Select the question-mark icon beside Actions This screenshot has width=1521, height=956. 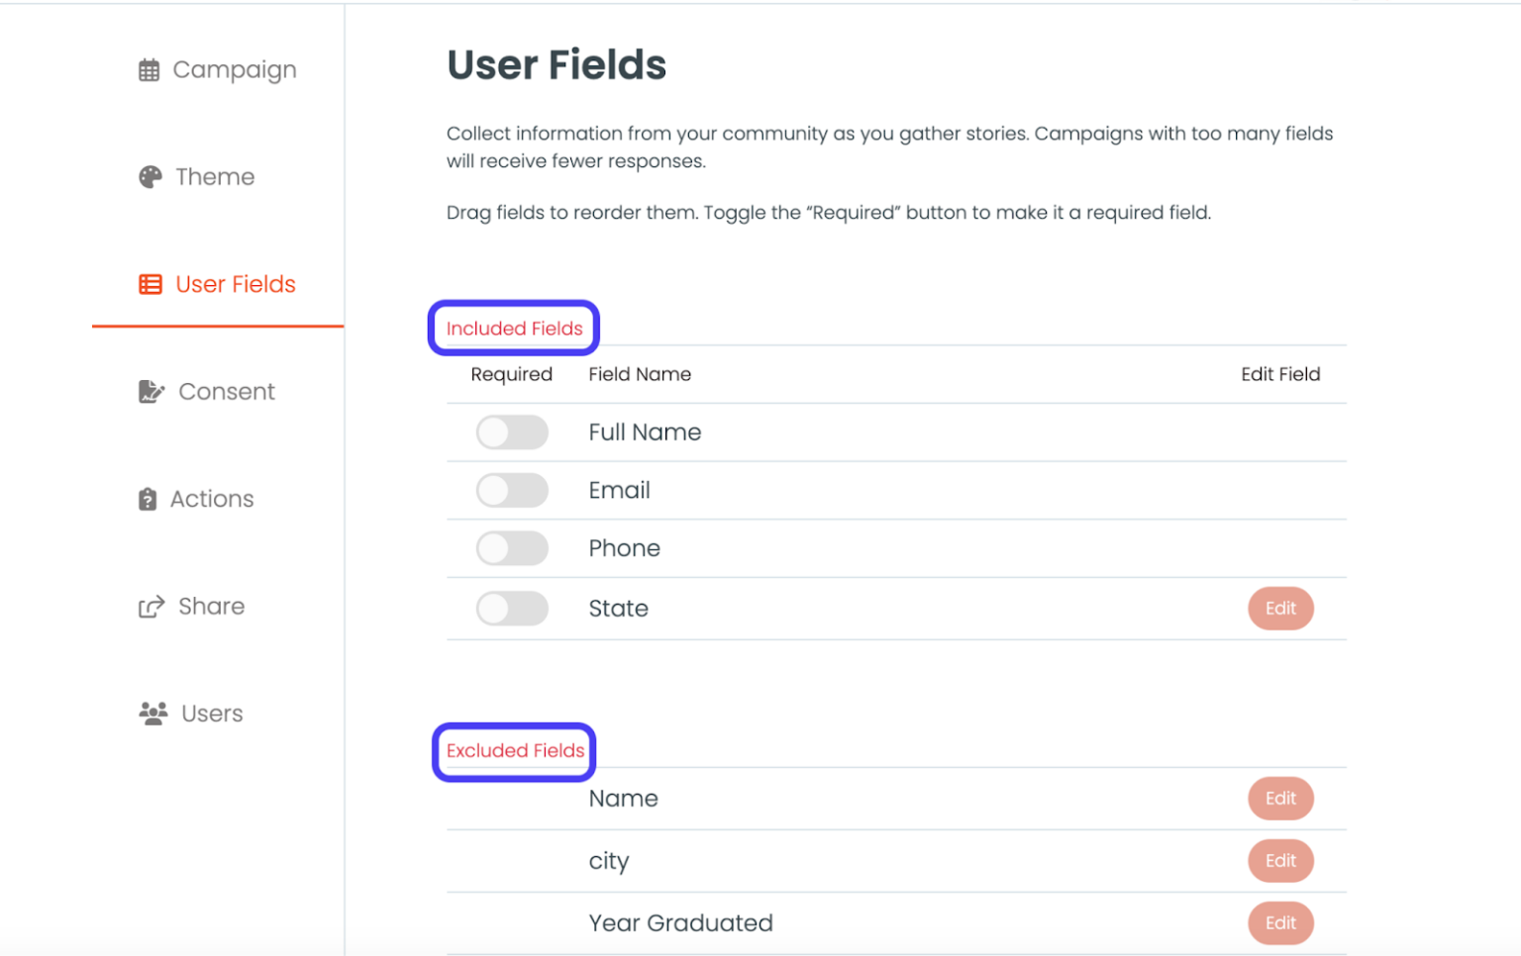click(147, 499)
